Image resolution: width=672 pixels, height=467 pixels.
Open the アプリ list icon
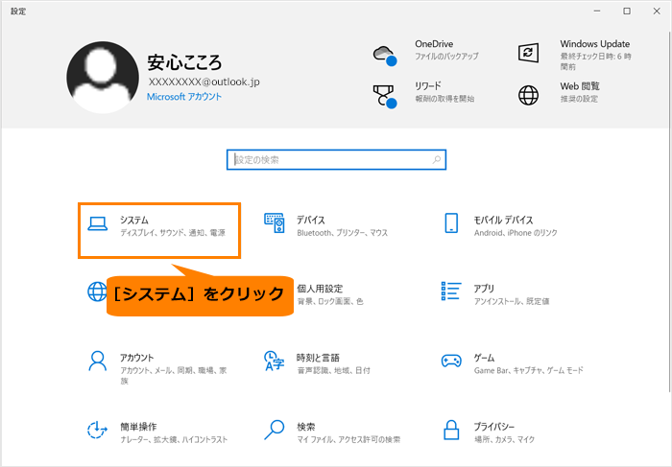(451, 292)
